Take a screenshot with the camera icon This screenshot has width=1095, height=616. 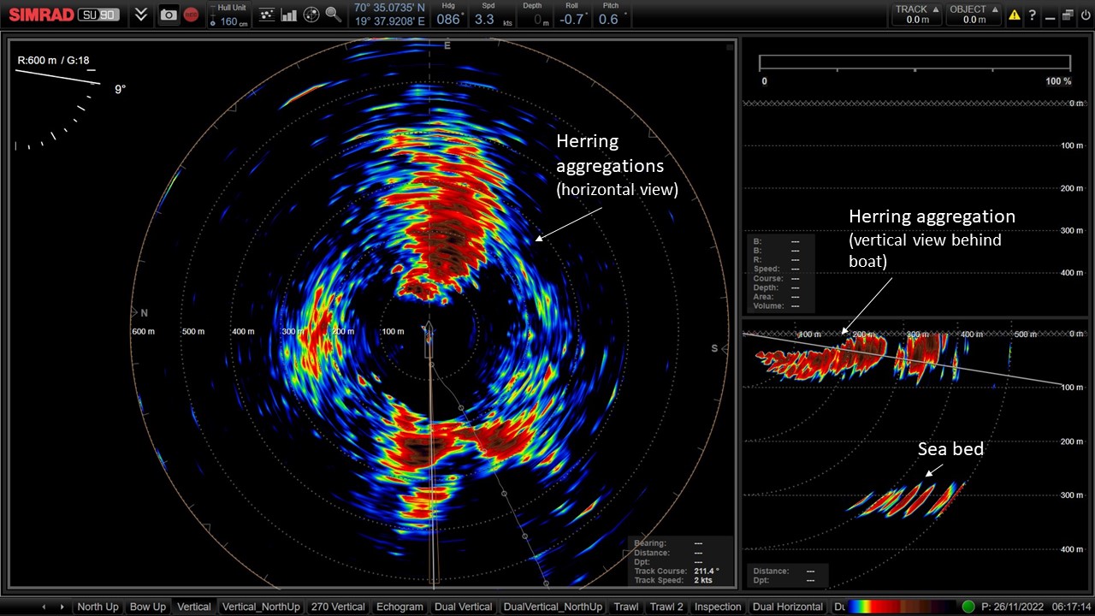[x=169, y=15]
